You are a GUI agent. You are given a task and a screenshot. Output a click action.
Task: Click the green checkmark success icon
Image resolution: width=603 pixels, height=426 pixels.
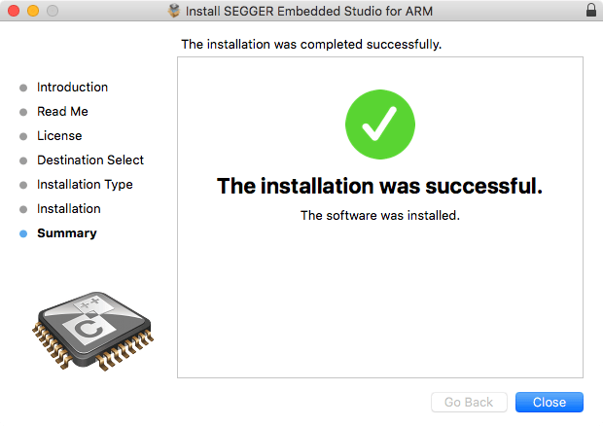(x=380, y=124)
